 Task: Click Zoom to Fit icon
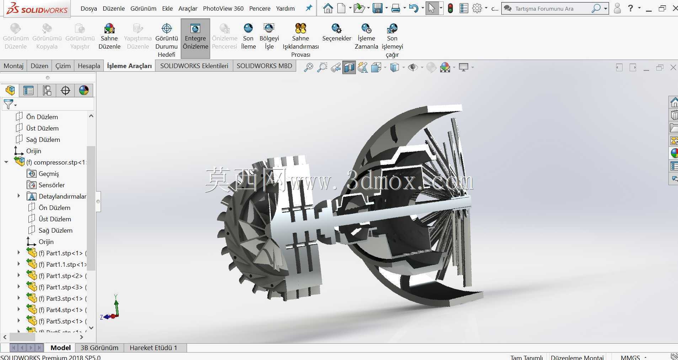[308, 67]
